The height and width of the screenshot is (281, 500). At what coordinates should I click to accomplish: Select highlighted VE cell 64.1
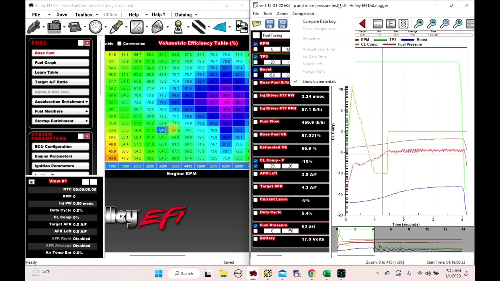162,130
